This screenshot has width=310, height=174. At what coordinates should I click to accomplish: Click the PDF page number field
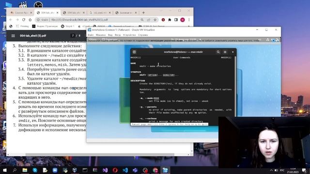pyautogui.click(x=73, y=36)
